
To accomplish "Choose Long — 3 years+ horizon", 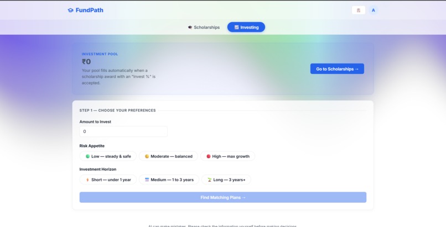I will [226, 180].
